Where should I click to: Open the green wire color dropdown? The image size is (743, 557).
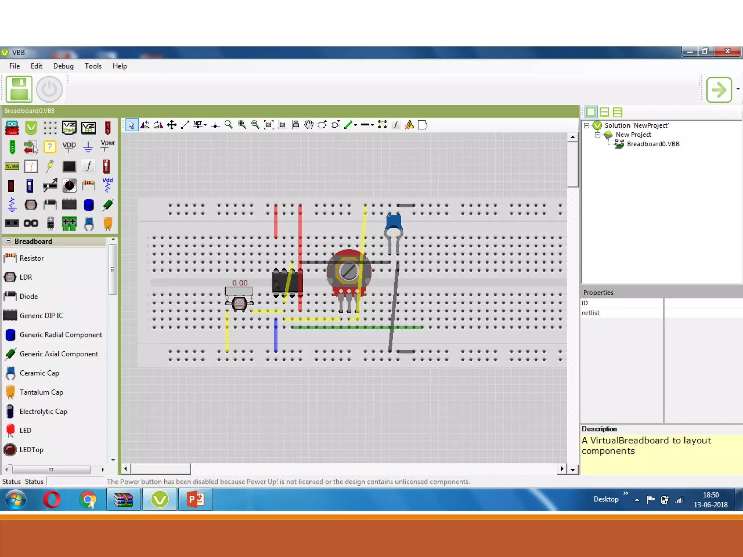[x=356, y=125]
